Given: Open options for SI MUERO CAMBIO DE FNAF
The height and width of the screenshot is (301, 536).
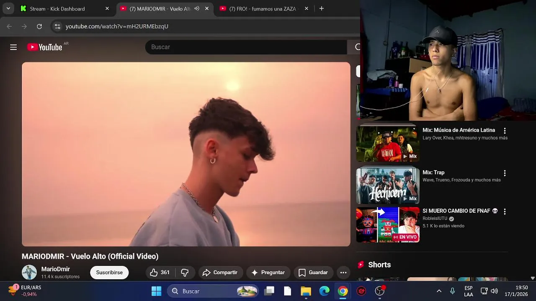Looking at the screenshot, I should (505, 212).
